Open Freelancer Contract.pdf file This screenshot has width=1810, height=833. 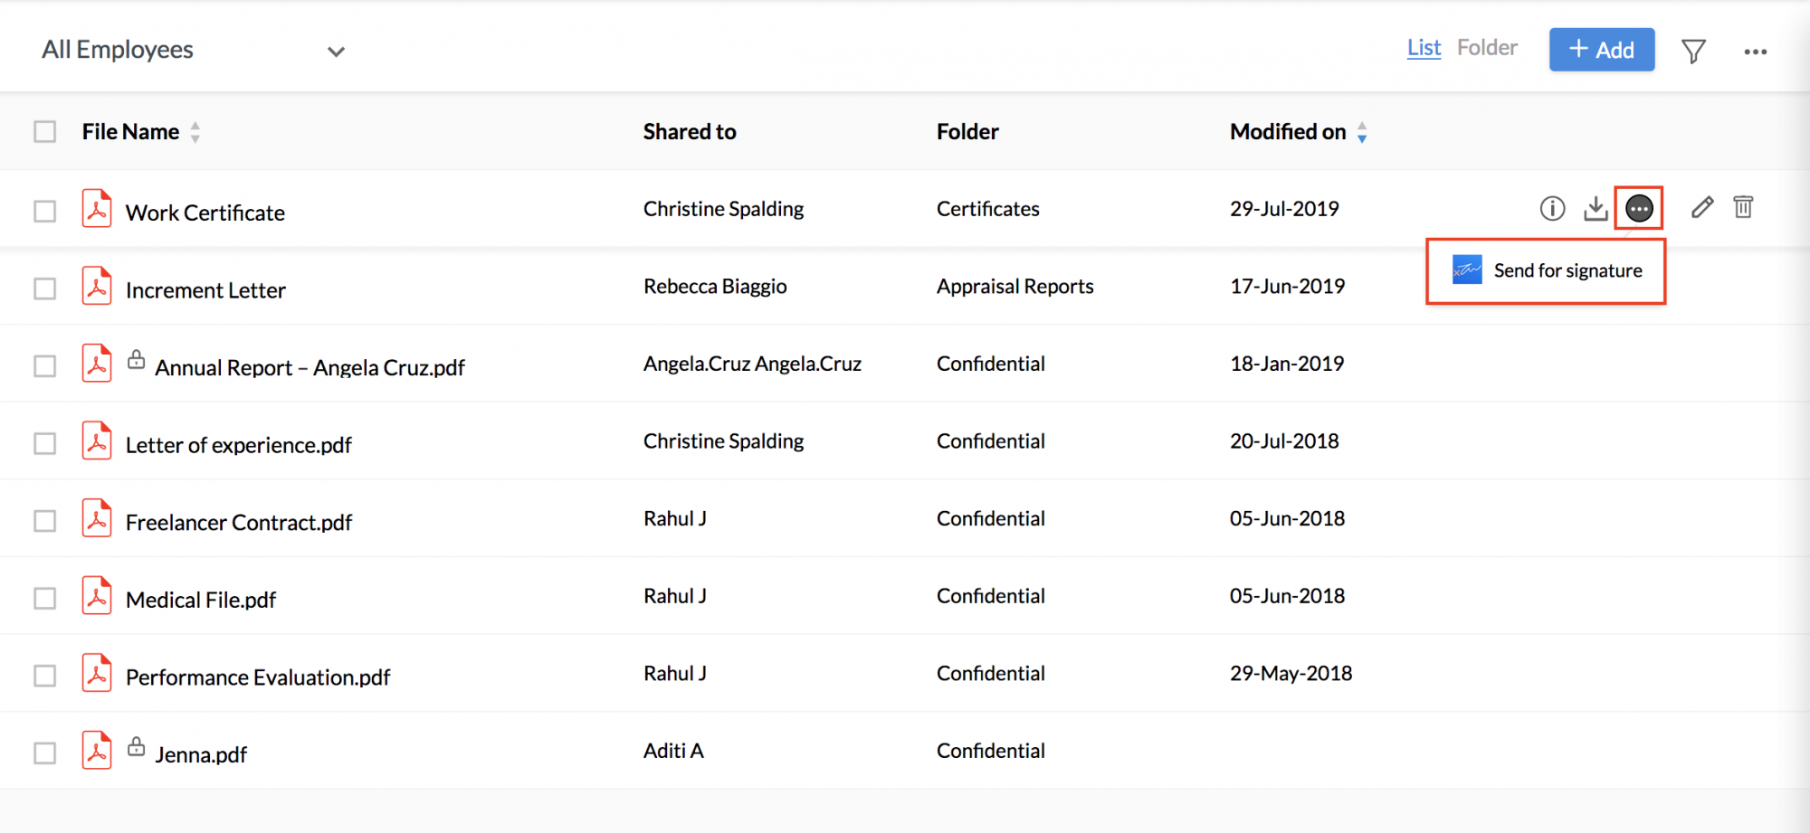[239, 523]
